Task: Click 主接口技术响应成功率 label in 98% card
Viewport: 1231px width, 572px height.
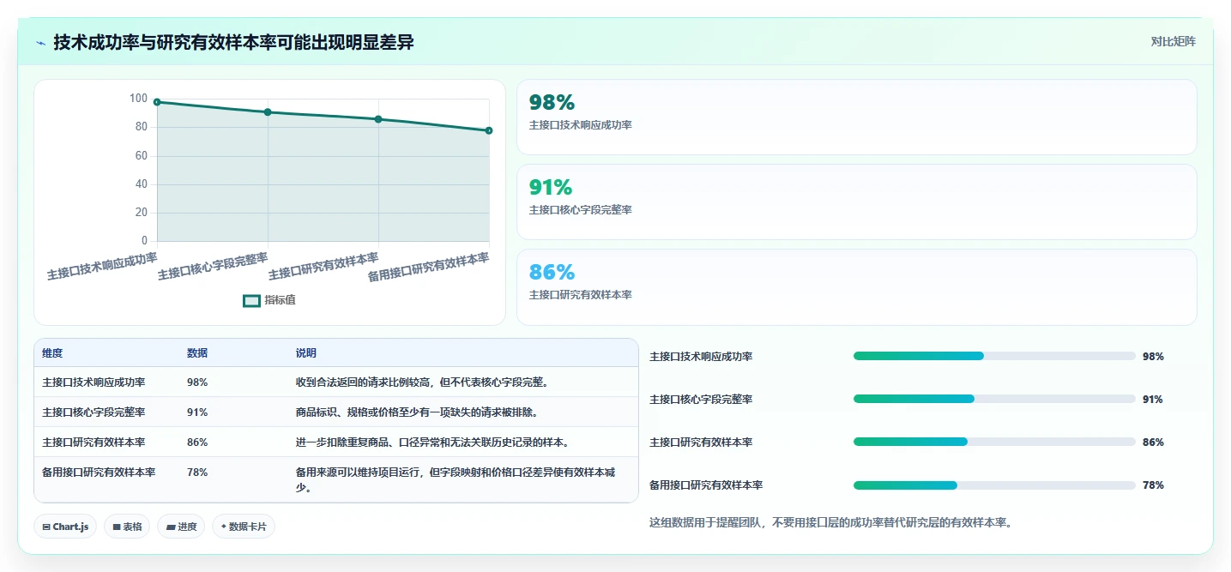Action: point(581,125)
